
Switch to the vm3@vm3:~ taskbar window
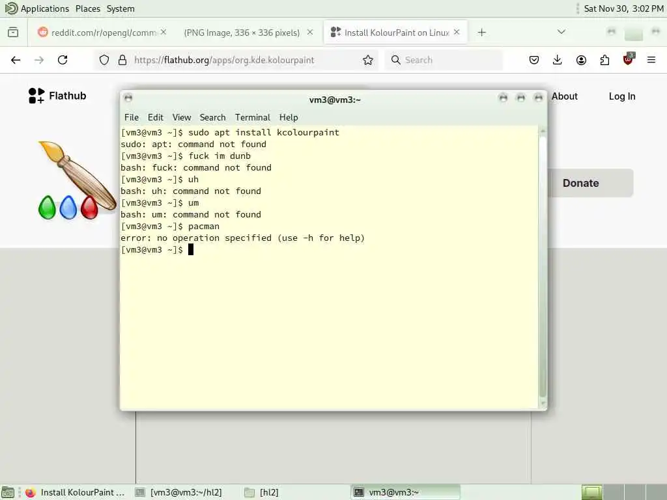406,492
